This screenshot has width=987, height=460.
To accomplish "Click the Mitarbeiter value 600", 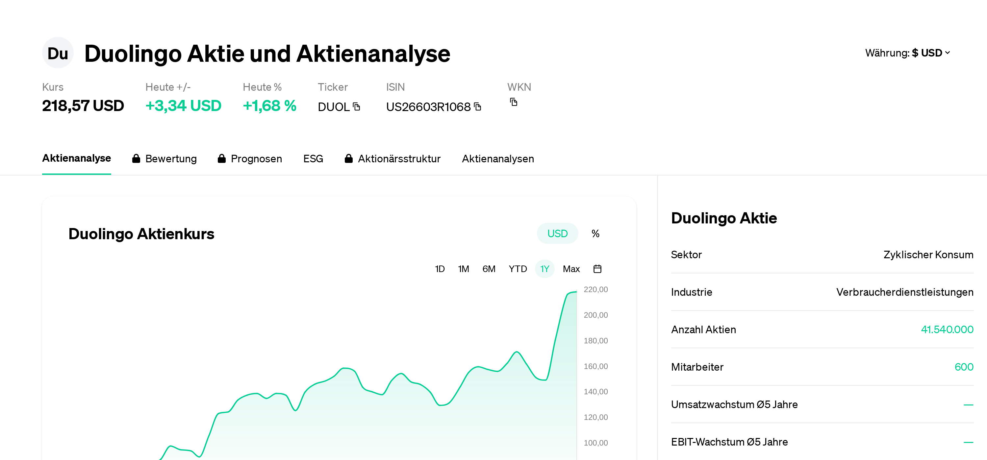I will pyautogui.click(x=964, y=367).
